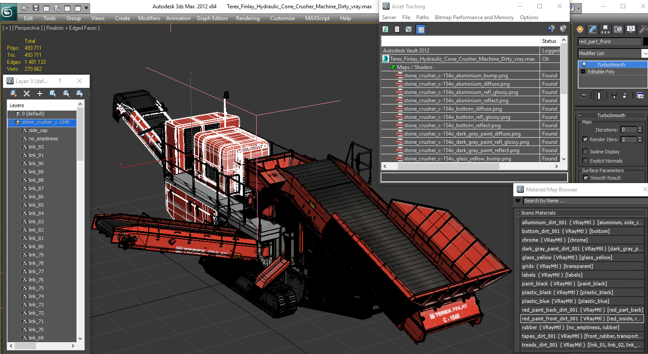This screenshot has height=354, width=648.
Task: Open the Graph Editors menu
Action: tap(212, 18)
